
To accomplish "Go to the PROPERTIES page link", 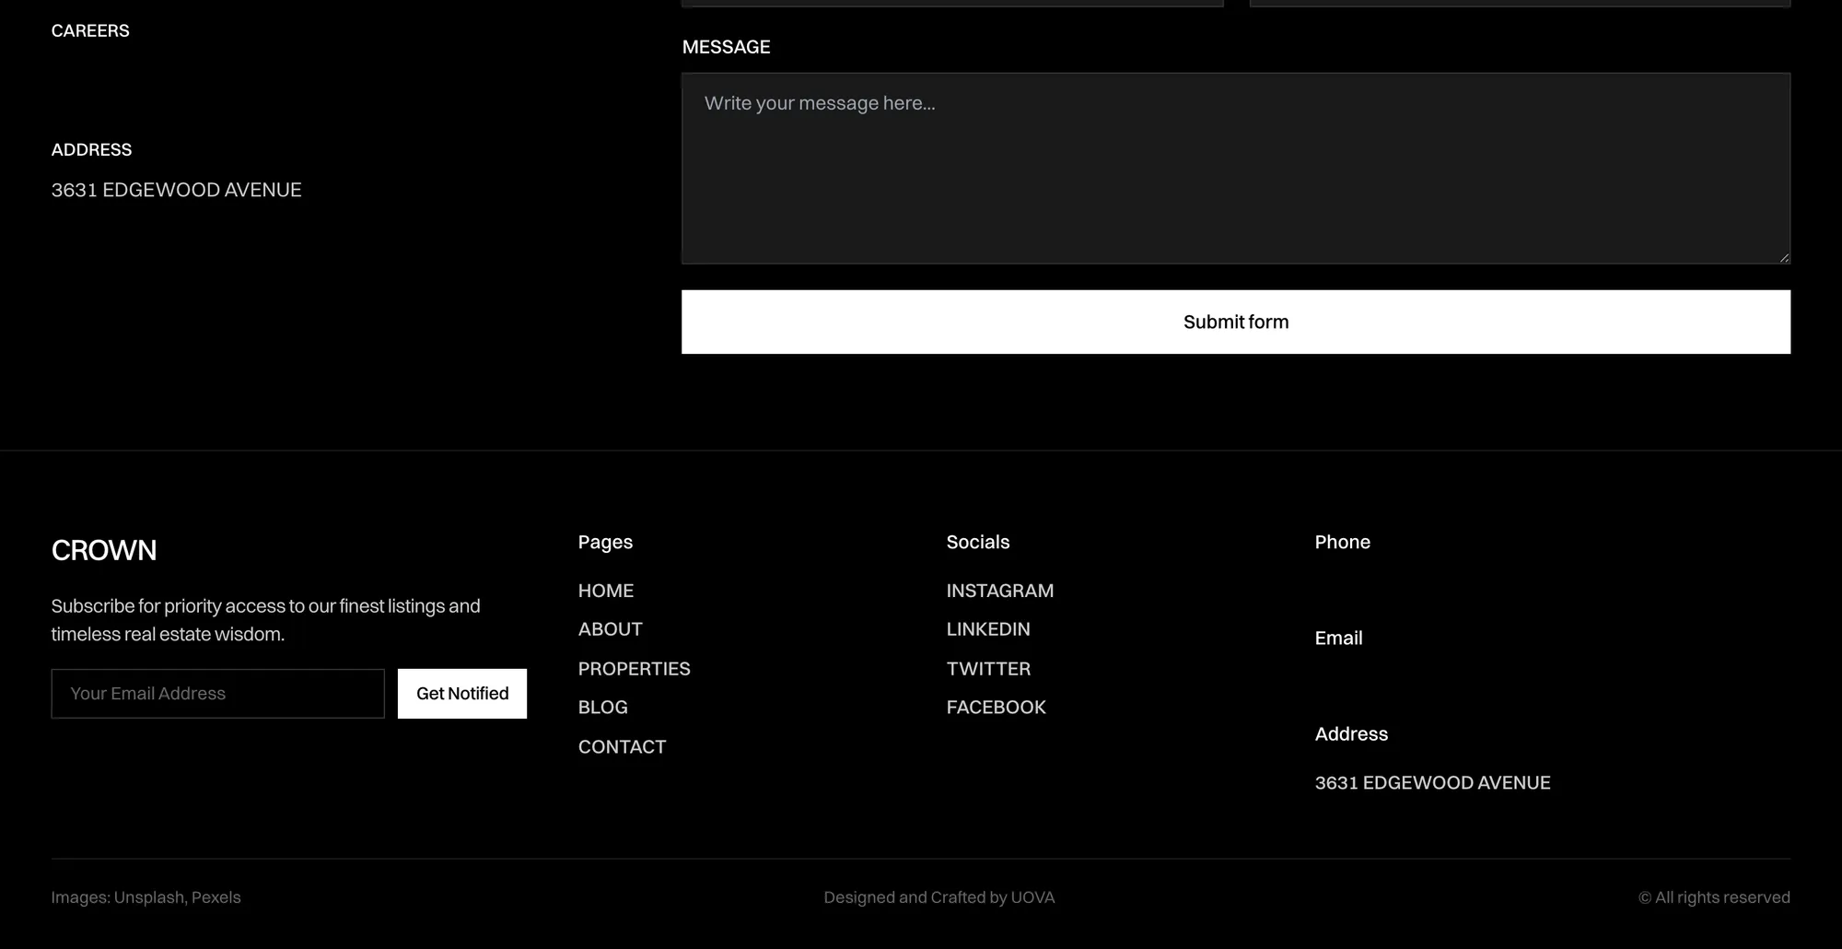I will pyautogui.click(x=635, y=669).
